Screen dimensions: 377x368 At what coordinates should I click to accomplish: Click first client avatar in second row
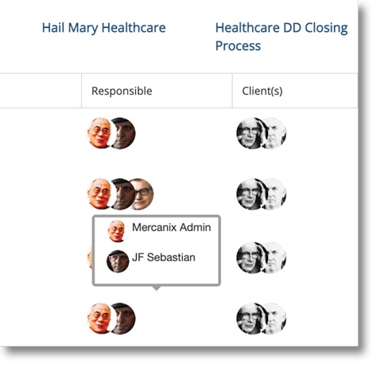pos(250,194)
